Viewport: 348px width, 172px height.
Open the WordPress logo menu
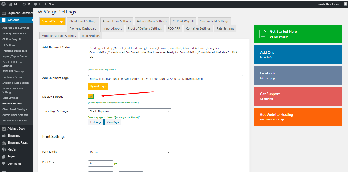4,4
